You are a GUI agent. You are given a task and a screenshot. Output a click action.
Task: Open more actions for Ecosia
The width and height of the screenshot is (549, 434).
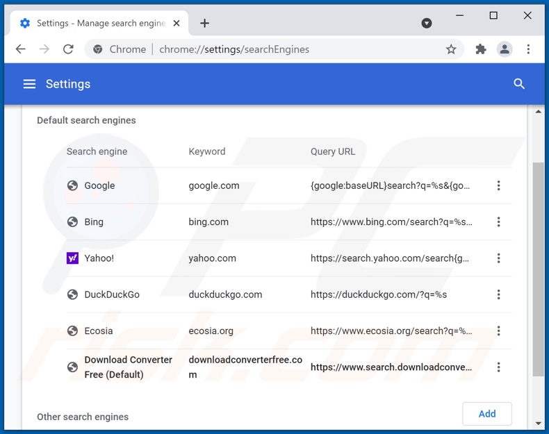tap(498, 331)
